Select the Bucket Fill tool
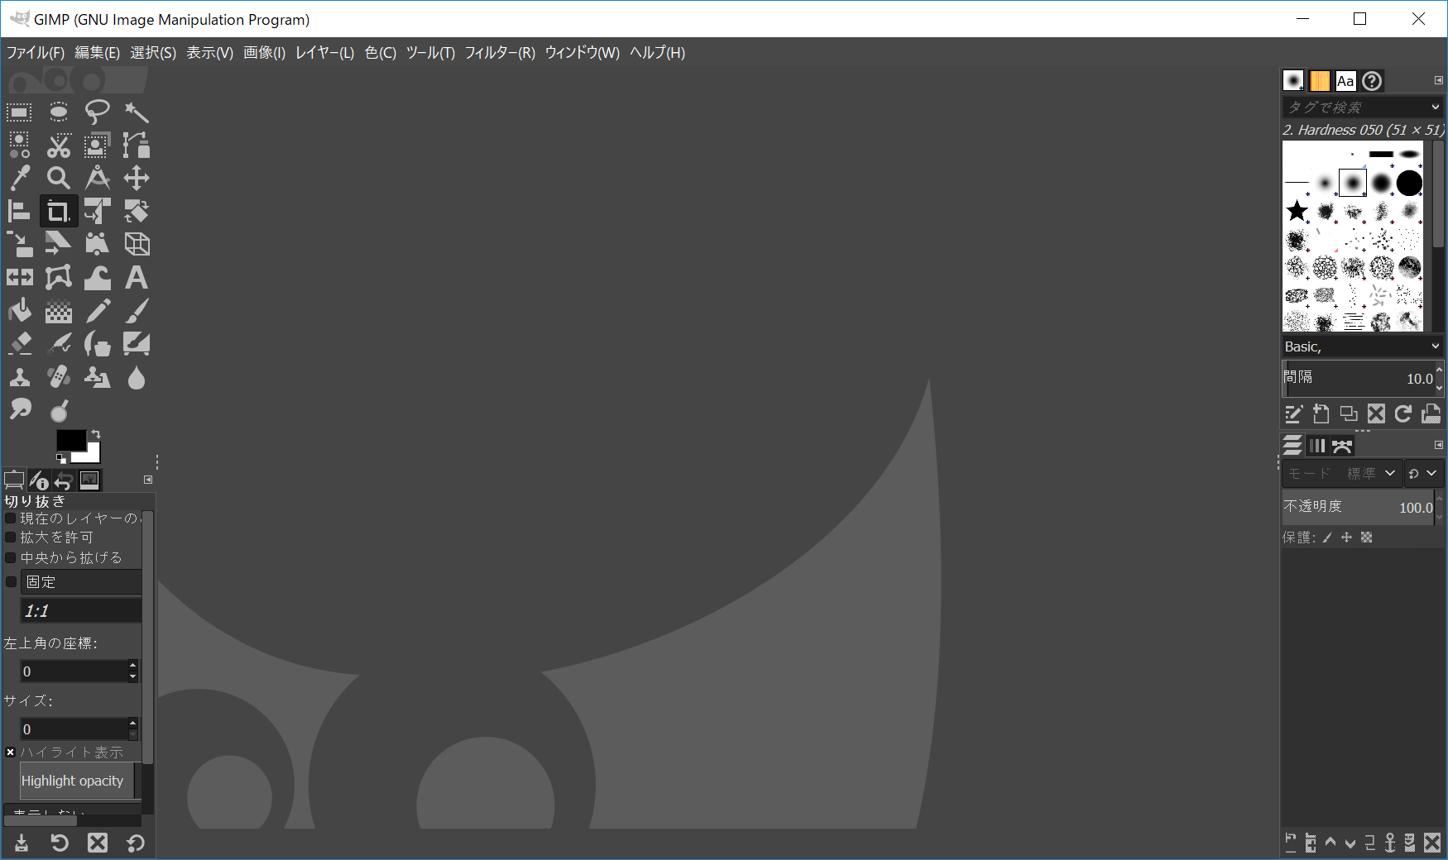Viewport: 1448px width, 860px height. pos(20,311)
